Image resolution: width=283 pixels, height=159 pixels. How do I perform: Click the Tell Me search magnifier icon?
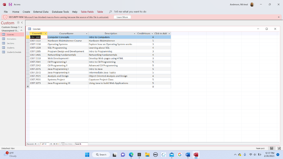tap(110, 12)
